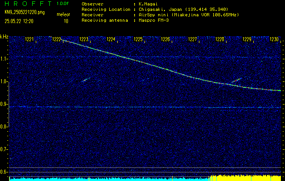
Task: Click the Observer field label
Action: pyautogui.click(x=92, y=4)
